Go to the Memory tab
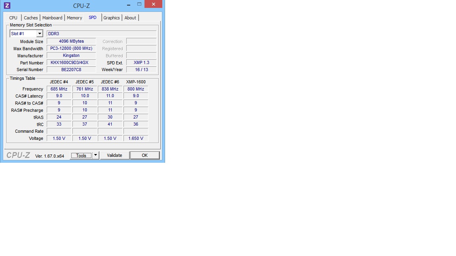Screen dimensions: 456x256 click(74, 18)
